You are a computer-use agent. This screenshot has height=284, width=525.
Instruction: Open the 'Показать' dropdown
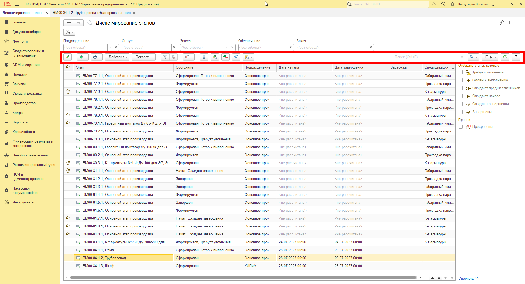(x=145, y=57)
